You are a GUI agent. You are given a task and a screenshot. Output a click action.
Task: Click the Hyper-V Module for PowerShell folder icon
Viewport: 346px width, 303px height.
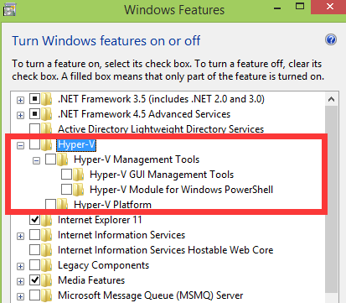79,190
